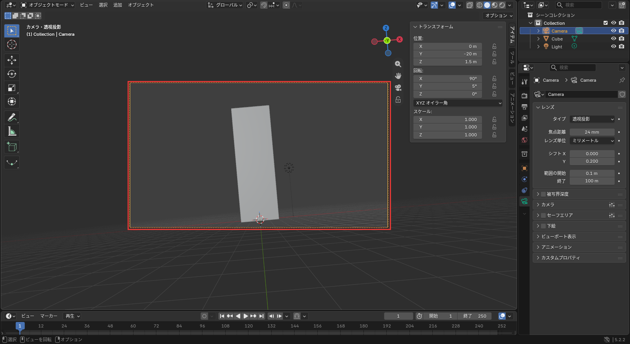Screen dimensions: 630x344
Task: Click the pin icon in properties header
Action: click(x=622, y=80)
